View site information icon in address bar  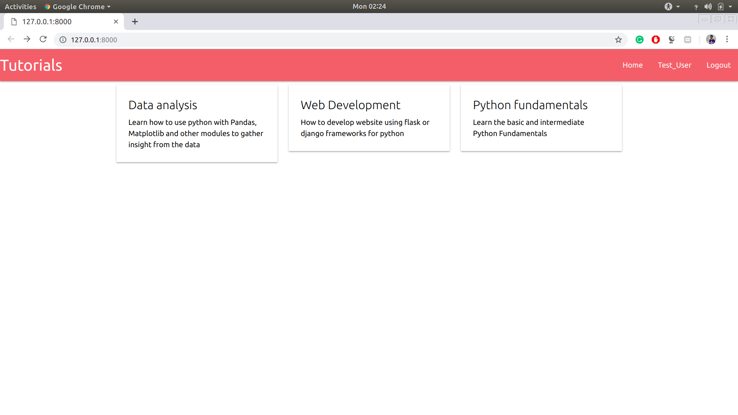click(x=63, y=40)
